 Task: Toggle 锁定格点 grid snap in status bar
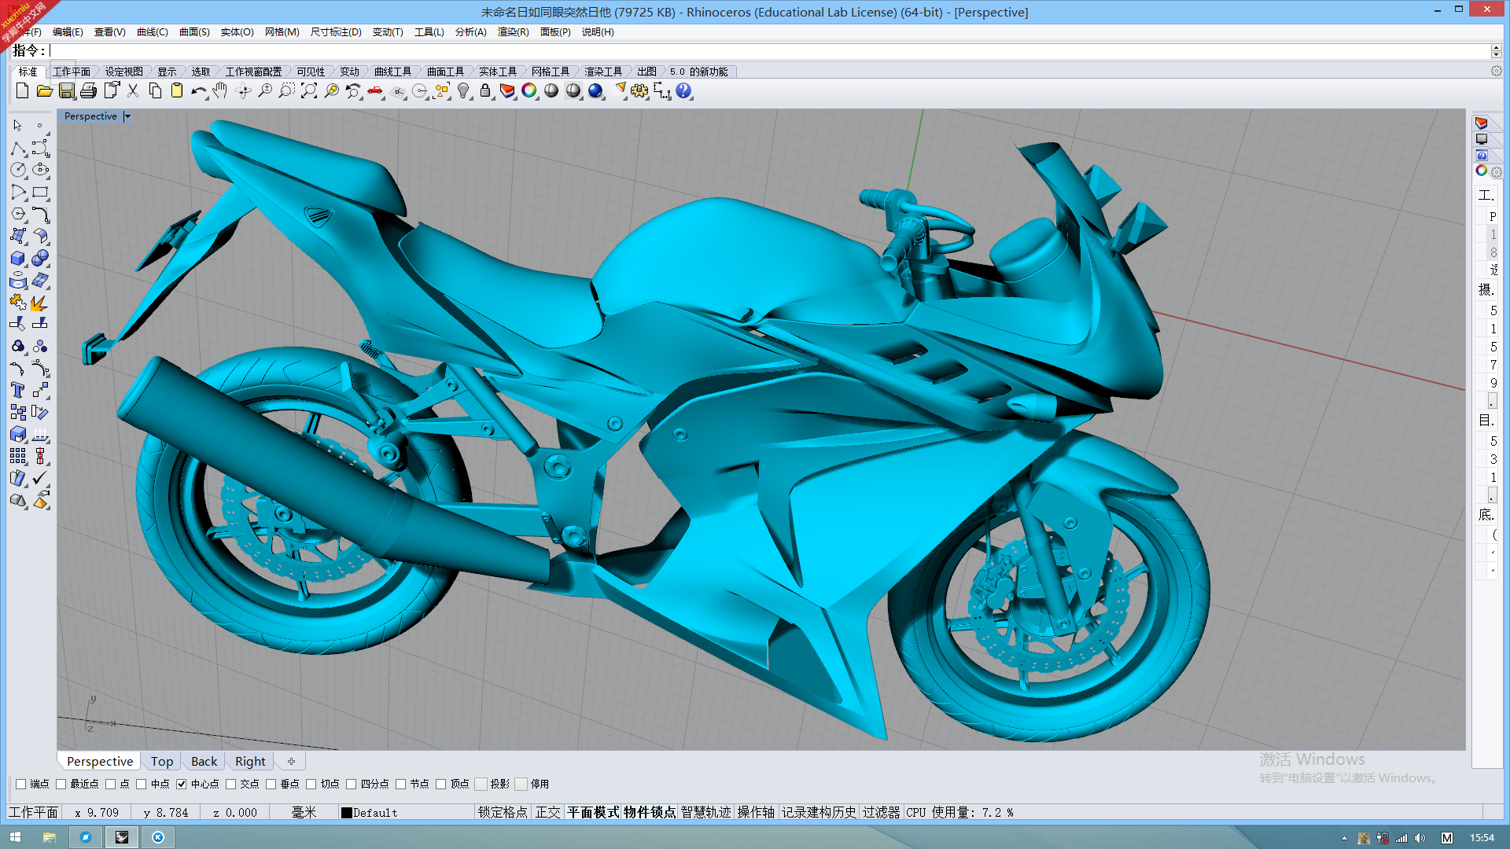503,812
